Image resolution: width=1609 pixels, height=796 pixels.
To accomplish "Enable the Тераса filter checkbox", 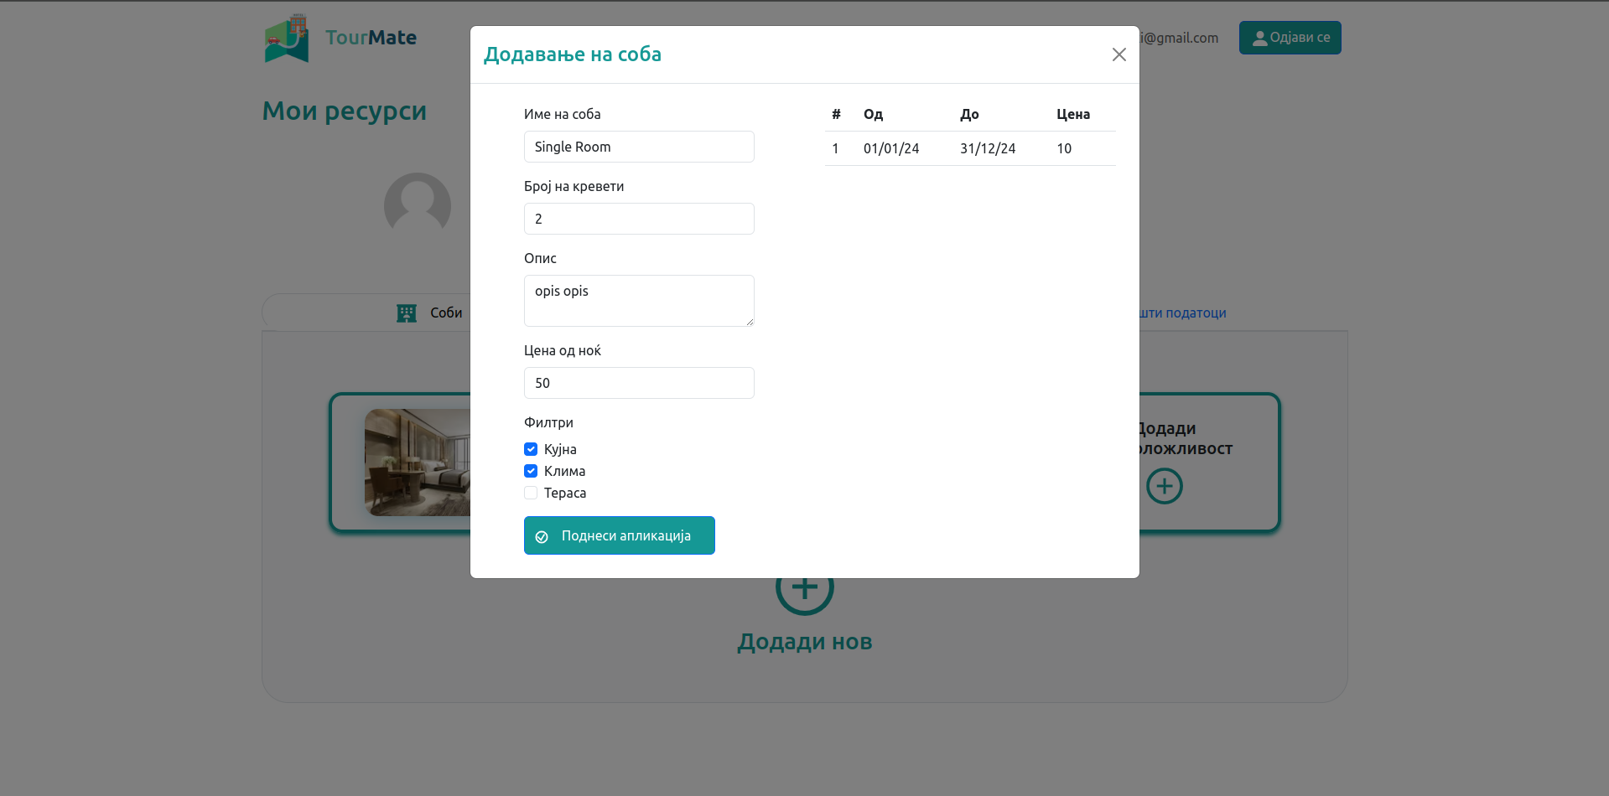I will (531, 493).
